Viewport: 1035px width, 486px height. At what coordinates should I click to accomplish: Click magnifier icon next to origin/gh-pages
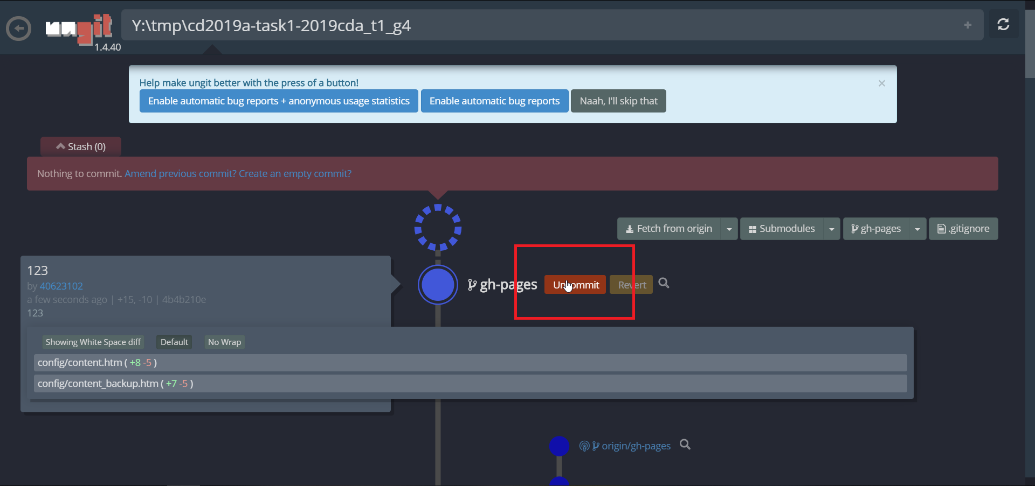coord(685,445)
